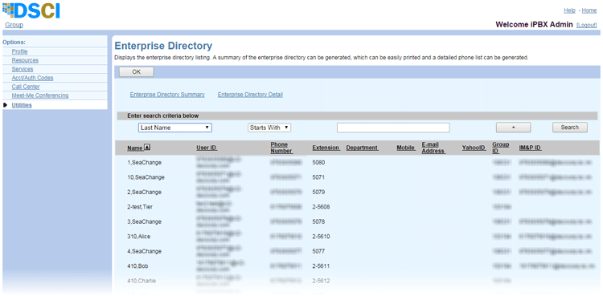Screen dimensions: 603x296
Task: Click extension 2-5610
Action: [321, 237]
